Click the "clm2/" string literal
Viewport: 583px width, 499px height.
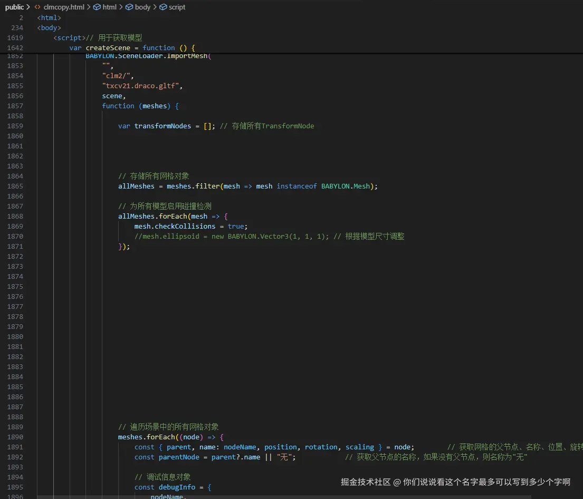tap(118, 76)
